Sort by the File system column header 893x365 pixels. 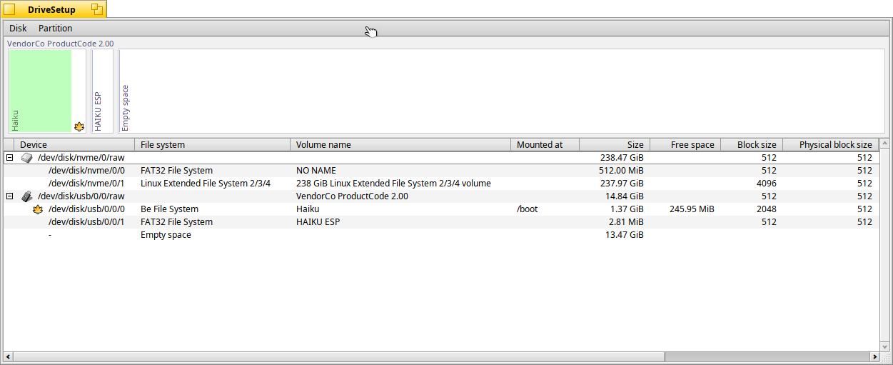(x=212, y=145)
